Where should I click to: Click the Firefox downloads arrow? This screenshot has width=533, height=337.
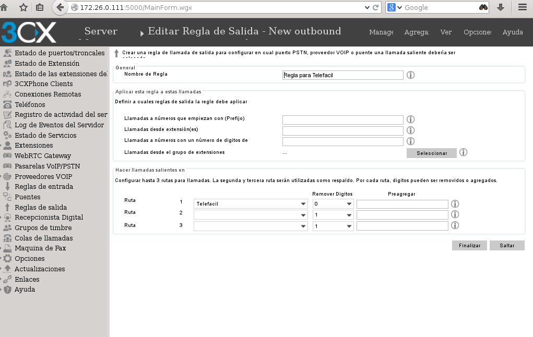(x=500, y=7)
